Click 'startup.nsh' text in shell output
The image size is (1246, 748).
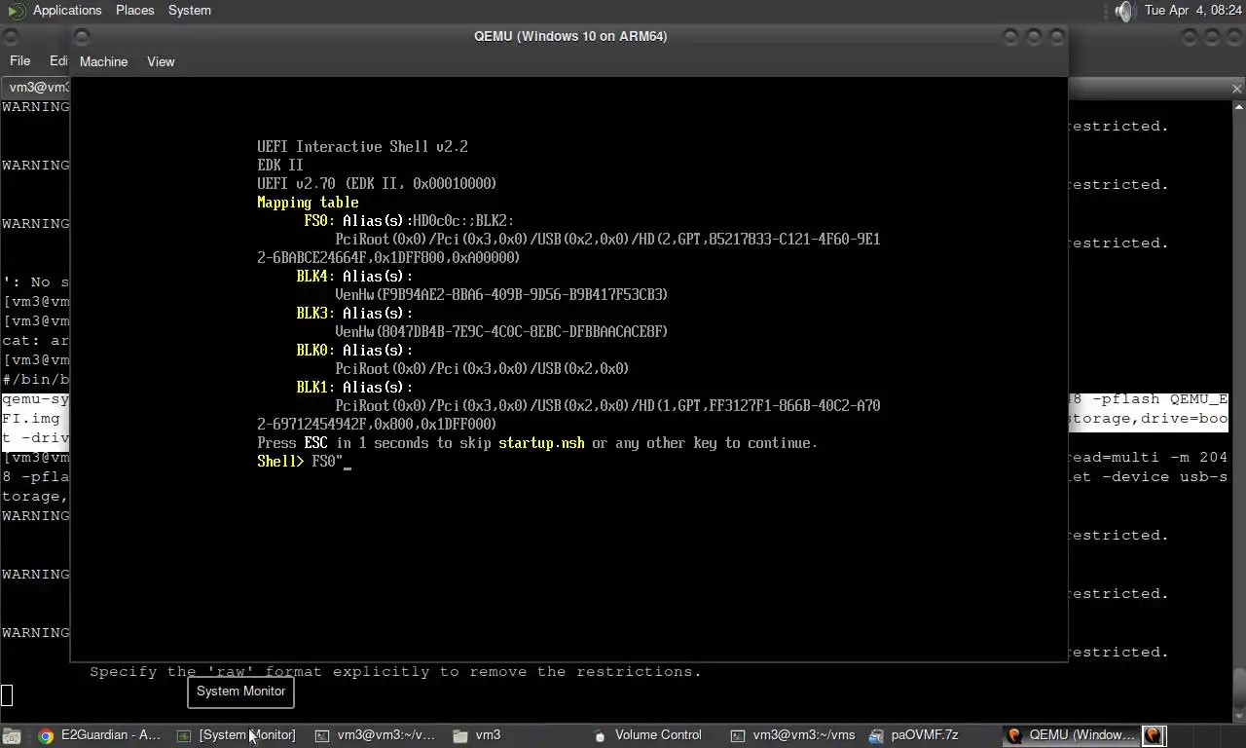(541, 443)
